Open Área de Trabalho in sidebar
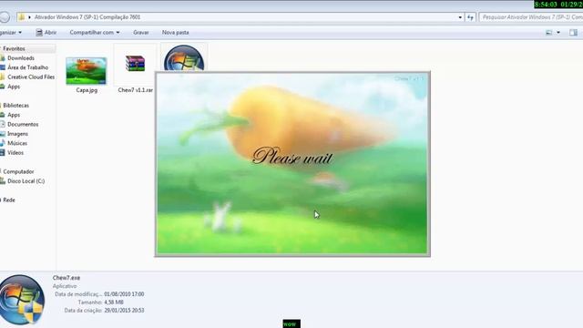The image size is (583, 328). click(x=28, y=67)
